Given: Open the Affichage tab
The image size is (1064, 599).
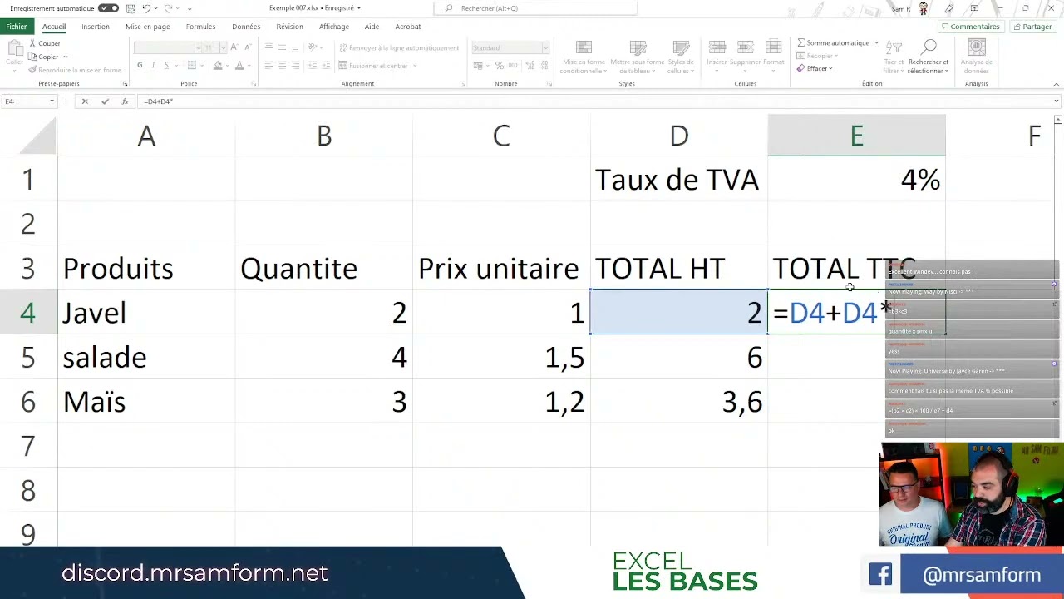Looking at the screenshot, I should 334,27.
